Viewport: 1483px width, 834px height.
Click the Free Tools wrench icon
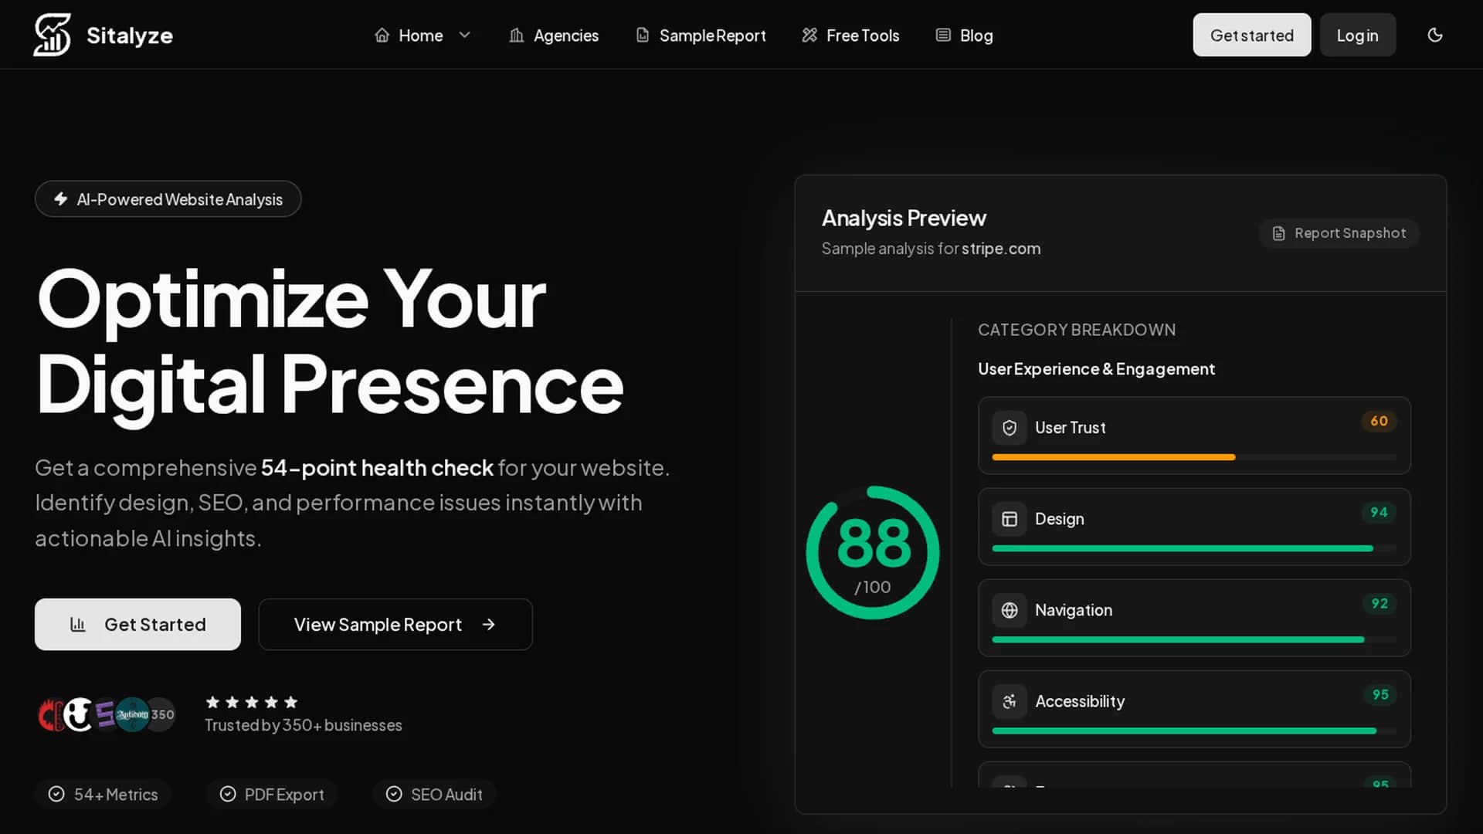(x=809, y=35)
